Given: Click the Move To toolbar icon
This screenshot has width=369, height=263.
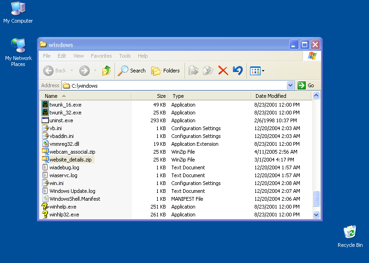Looking at the screenshot, I should (193, 71).
